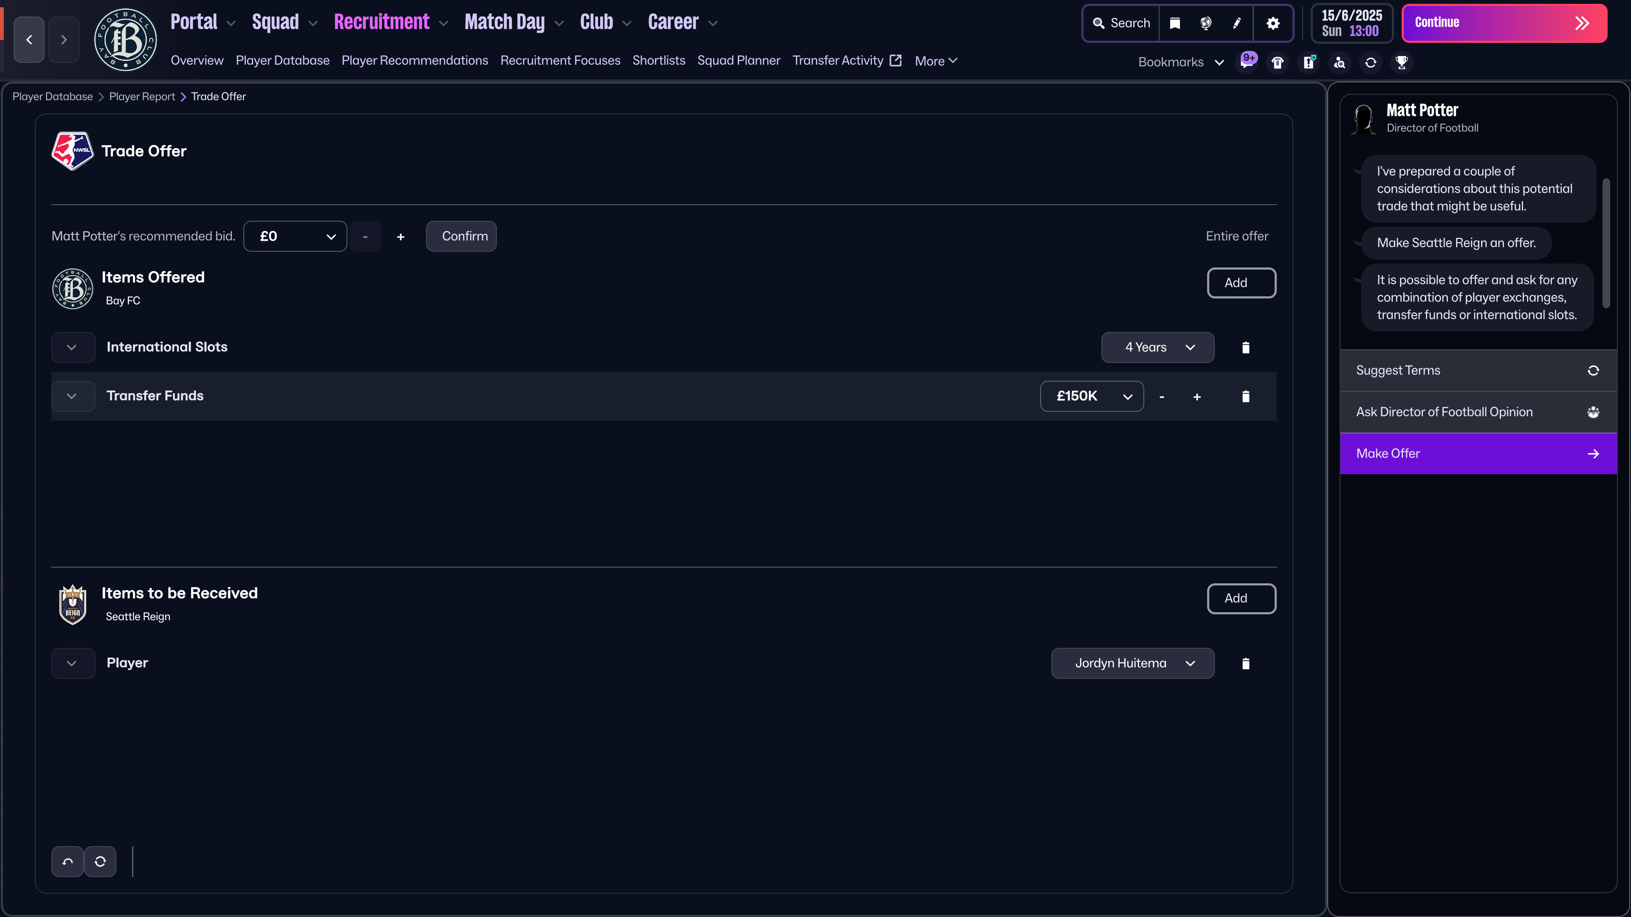This screenshot has width=1631, height=917.
Task: Open the messages icon with 9+ badge
Action: tap(1247, 62)
